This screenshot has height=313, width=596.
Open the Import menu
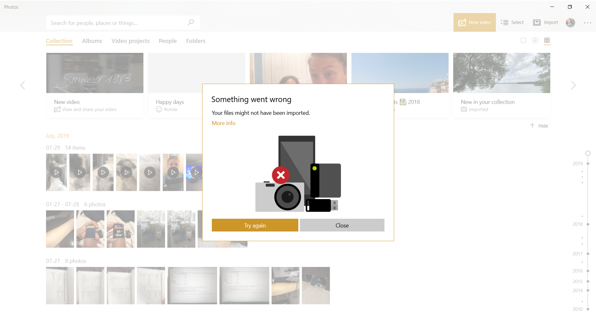click(546, 22)
